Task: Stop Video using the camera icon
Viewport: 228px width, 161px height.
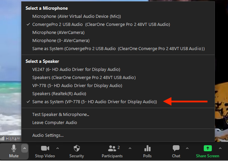Action: (x=45, y=151)
